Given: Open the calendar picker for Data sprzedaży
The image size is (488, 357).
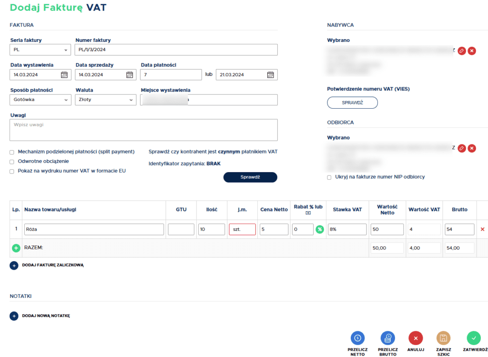Looking at the screenshot, I should click(130, 75).
